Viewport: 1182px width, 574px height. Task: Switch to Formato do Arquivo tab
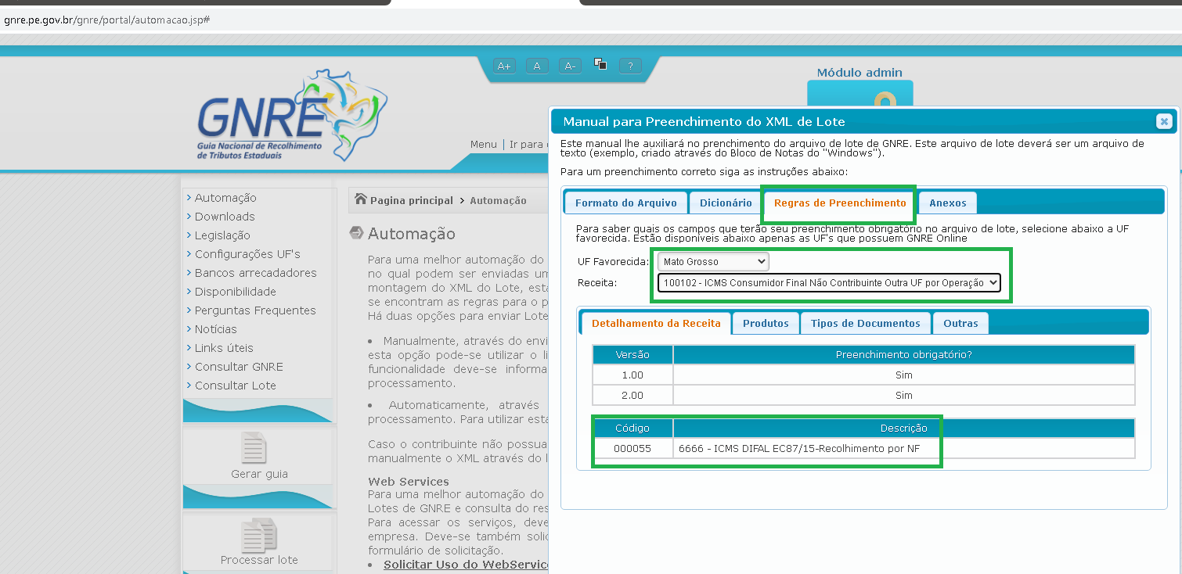tap(625, 203)
